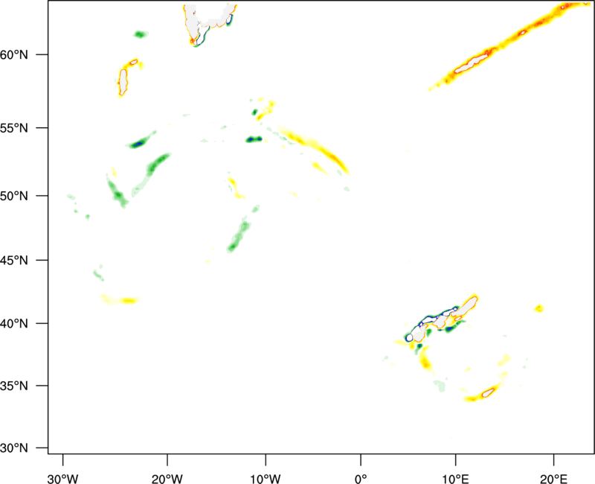Click the 45°N latitude label
595x484 pixels.
pyautogui.click(x=14, y=261)
